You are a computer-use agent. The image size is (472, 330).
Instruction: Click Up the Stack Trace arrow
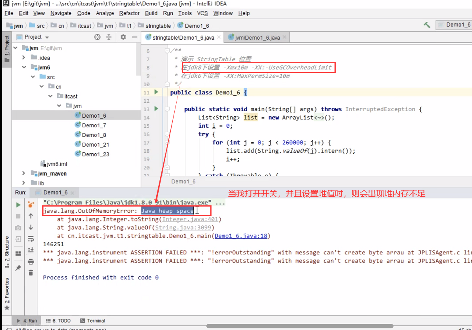click(31, 216)
